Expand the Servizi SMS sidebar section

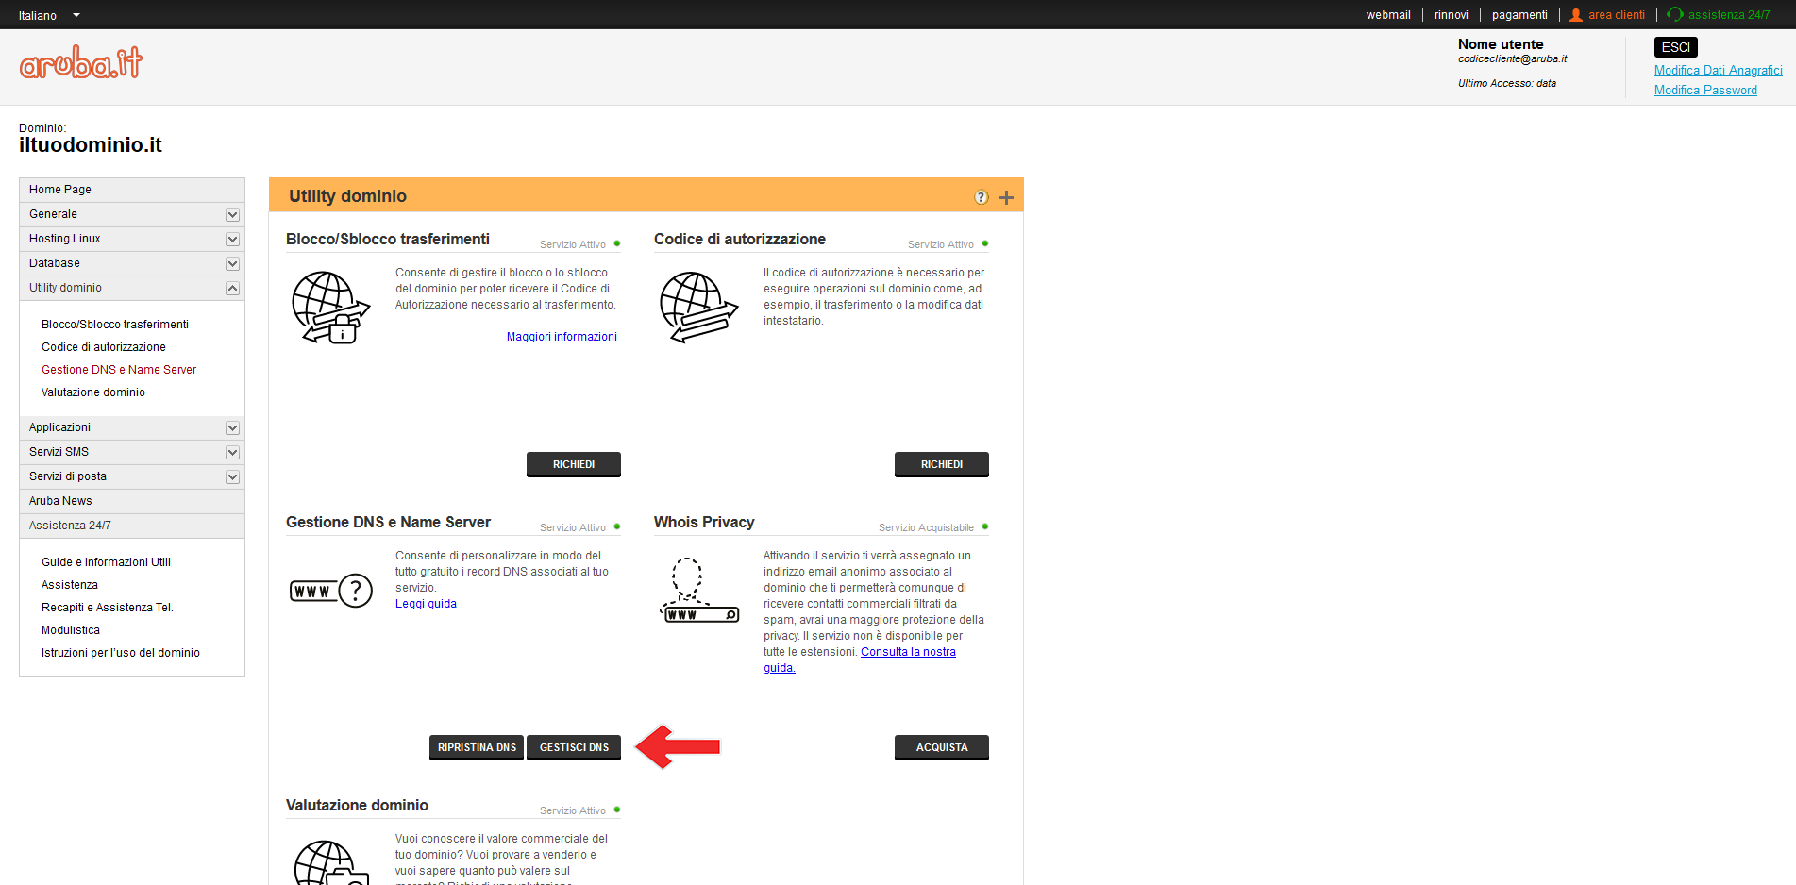point(232,453)
